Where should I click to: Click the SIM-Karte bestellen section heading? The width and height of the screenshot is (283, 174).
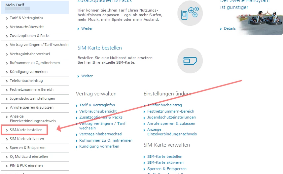(100, 48)
